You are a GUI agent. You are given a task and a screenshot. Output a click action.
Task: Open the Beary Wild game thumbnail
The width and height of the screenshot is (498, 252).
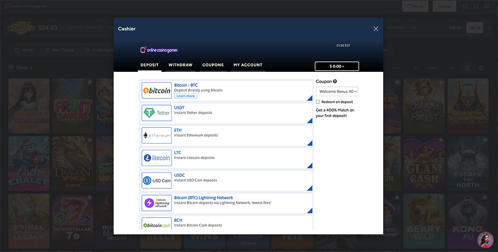pos(424,221)
